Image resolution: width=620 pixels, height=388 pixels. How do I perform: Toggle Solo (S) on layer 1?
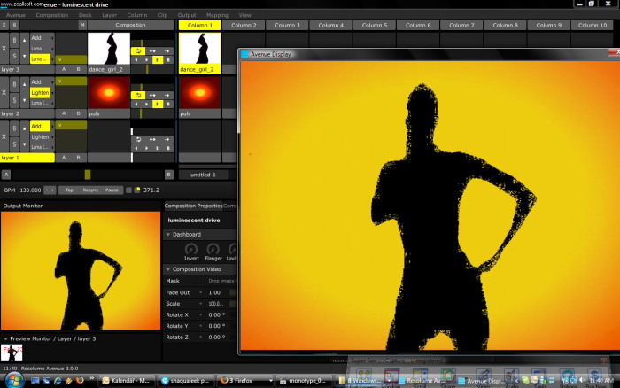14,144
